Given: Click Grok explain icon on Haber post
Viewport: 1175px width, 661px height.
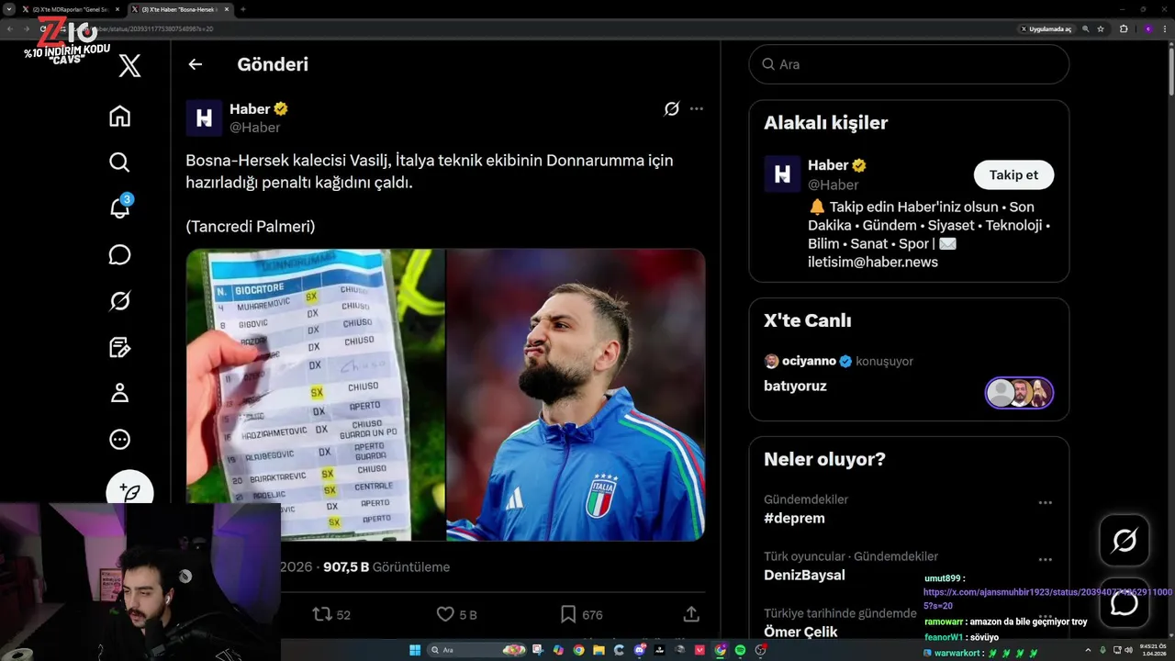Looking at the screenshot, I should (672, 109).
